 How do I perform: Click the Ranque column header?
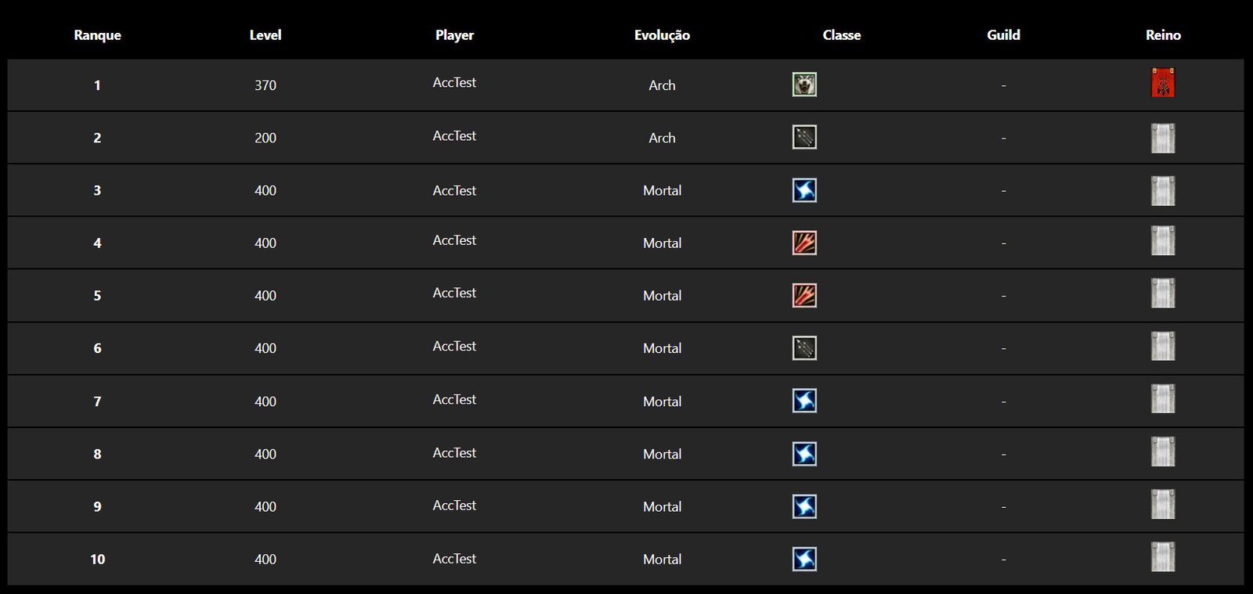[x=97, y=35]
